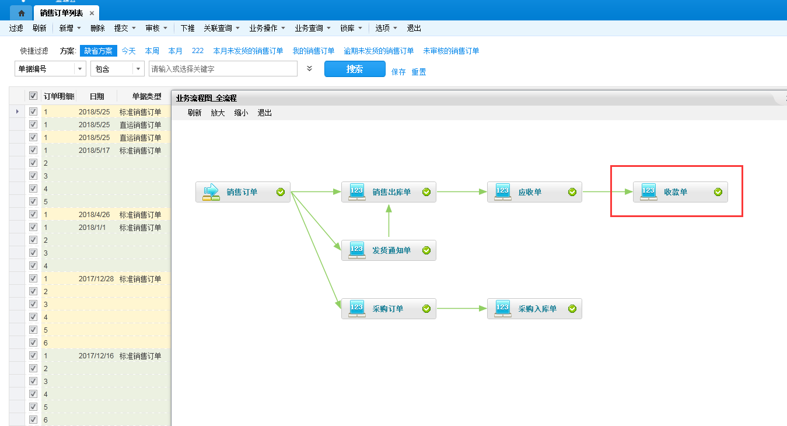
Task: Open the 销售出库单 node in flowchart
Action: coord(389,192)
